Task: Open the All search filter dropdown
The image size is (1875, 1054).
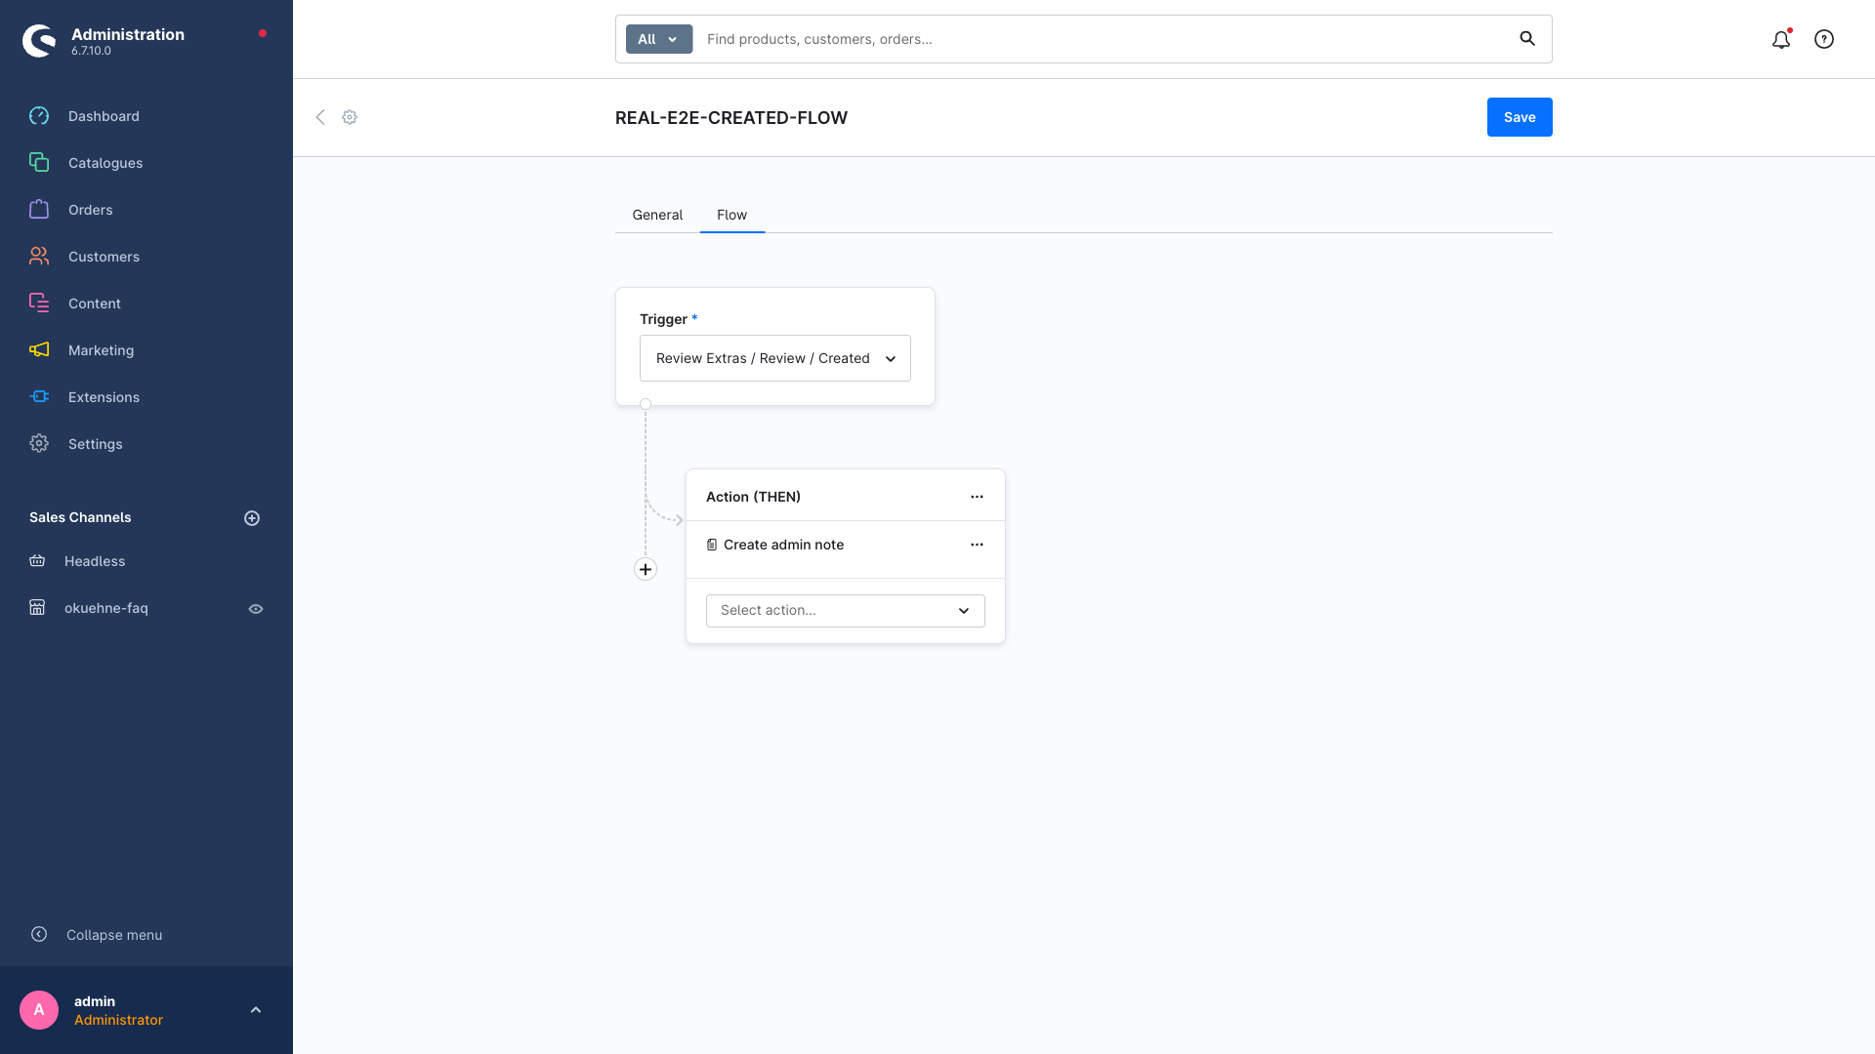Action: pyautogui.click(x=659, y=39)
